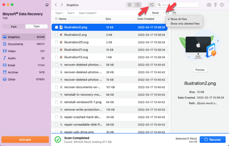229x146 pixels.
Task: Click the Mac SSD preview illustration
Action: [x=200, y=46]
